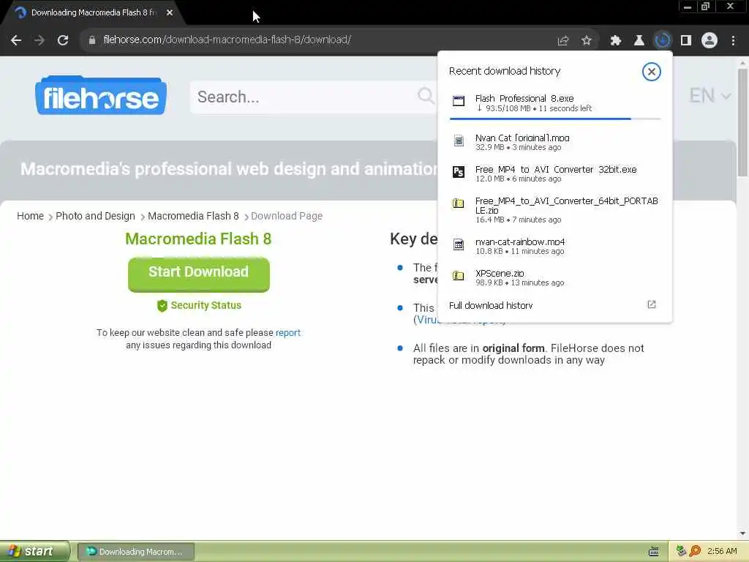Click the Download Page breadcrumb text
Image resolution: width=749 pixels, height=562 pixels.
point(287,216)
